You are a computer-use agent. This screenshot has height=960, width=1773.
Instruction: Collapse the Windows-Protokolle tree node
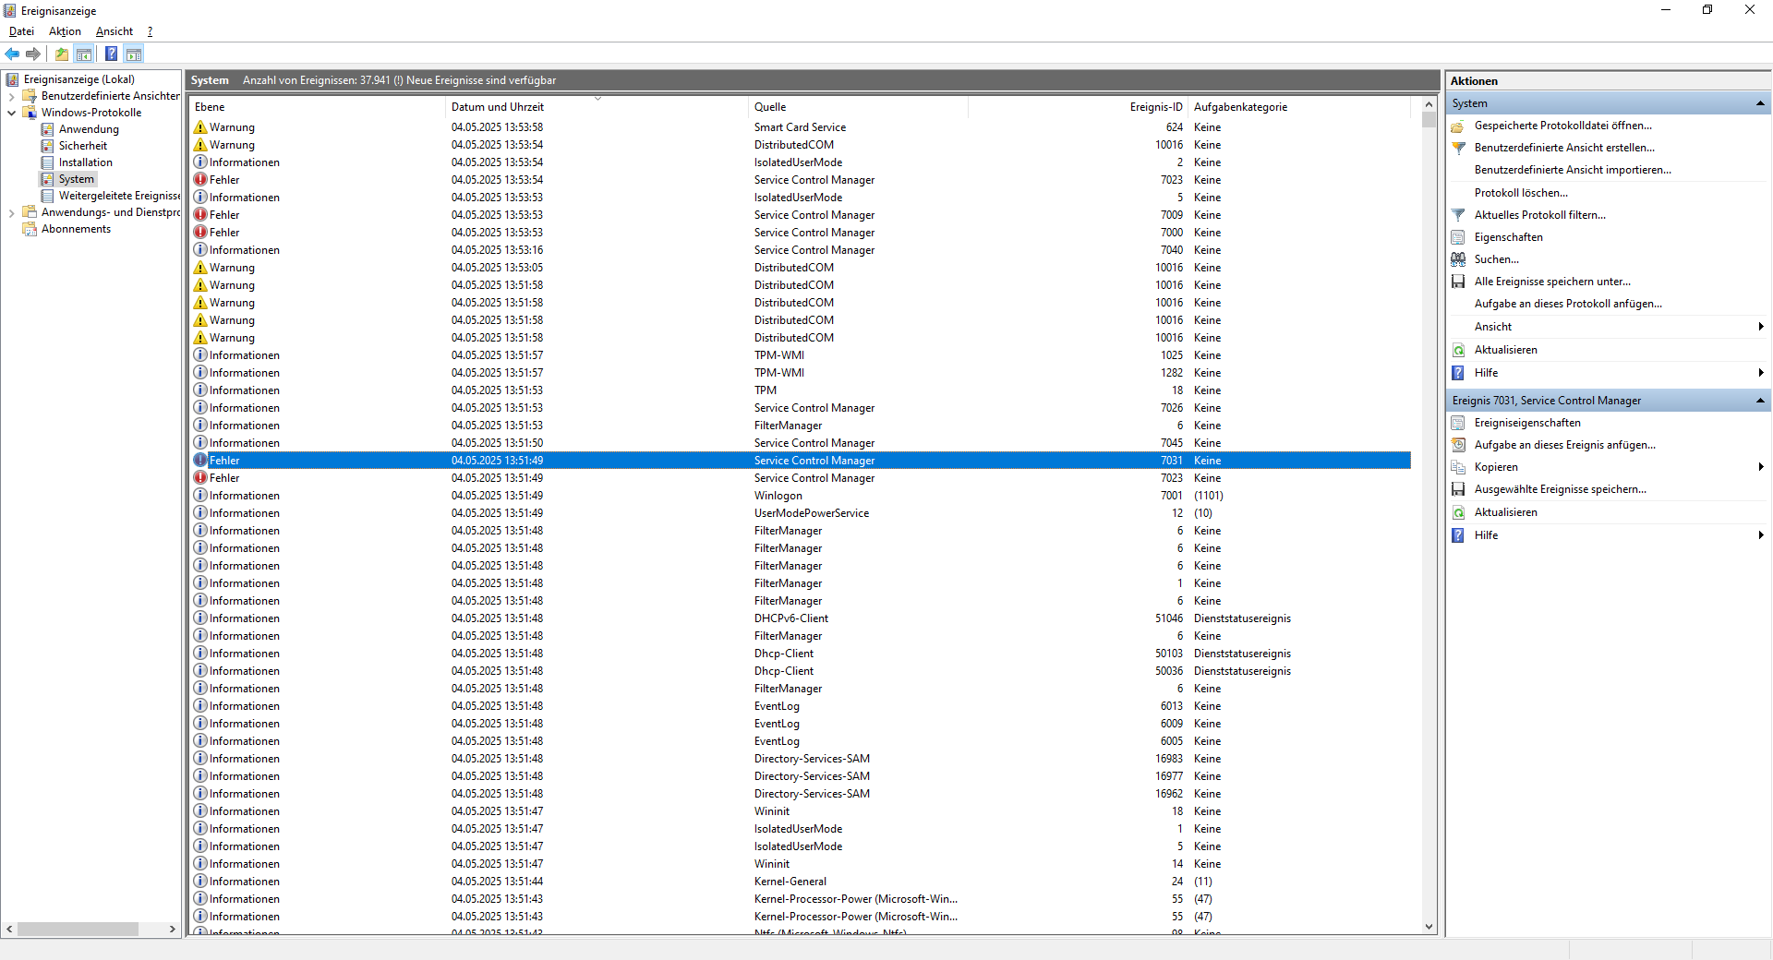[x=11, y=113]
